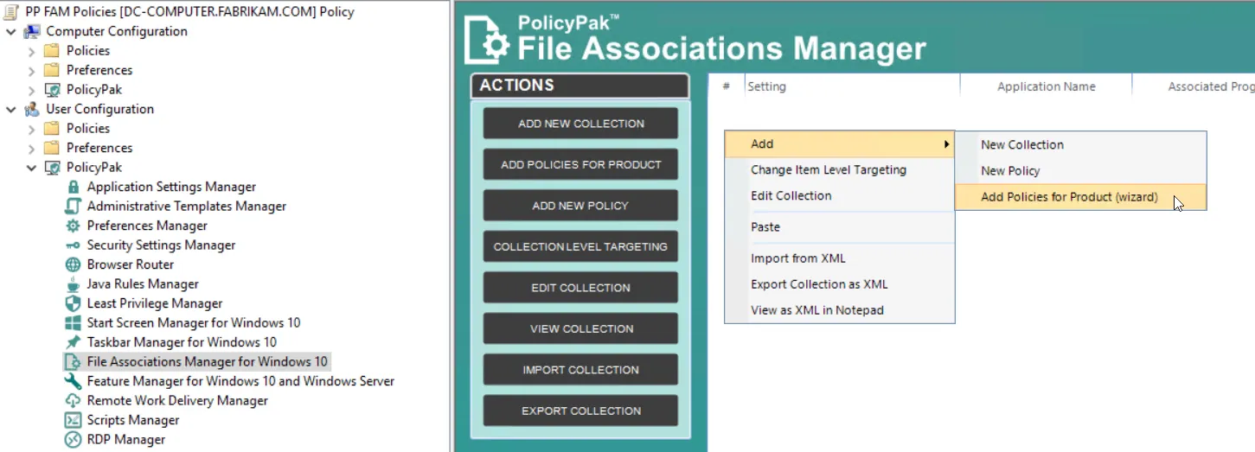Click the Policies folder icon under Computer Configuration
Screen dimensions: 1255x452
[x=52, y=51]
